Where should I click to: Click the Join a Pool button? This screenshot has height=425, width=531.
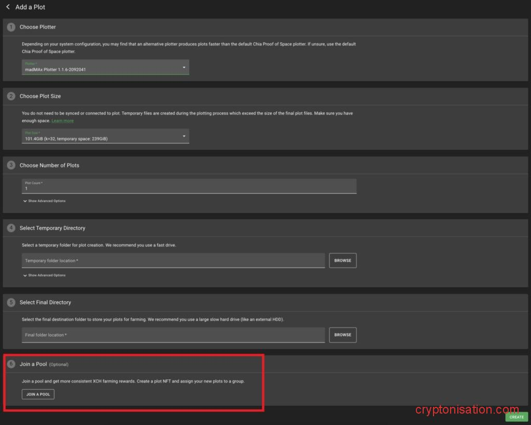(x=38, y=394)
